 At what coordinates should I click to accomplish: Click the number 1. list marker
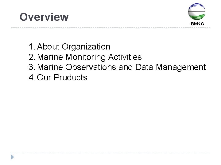[32, 47]
